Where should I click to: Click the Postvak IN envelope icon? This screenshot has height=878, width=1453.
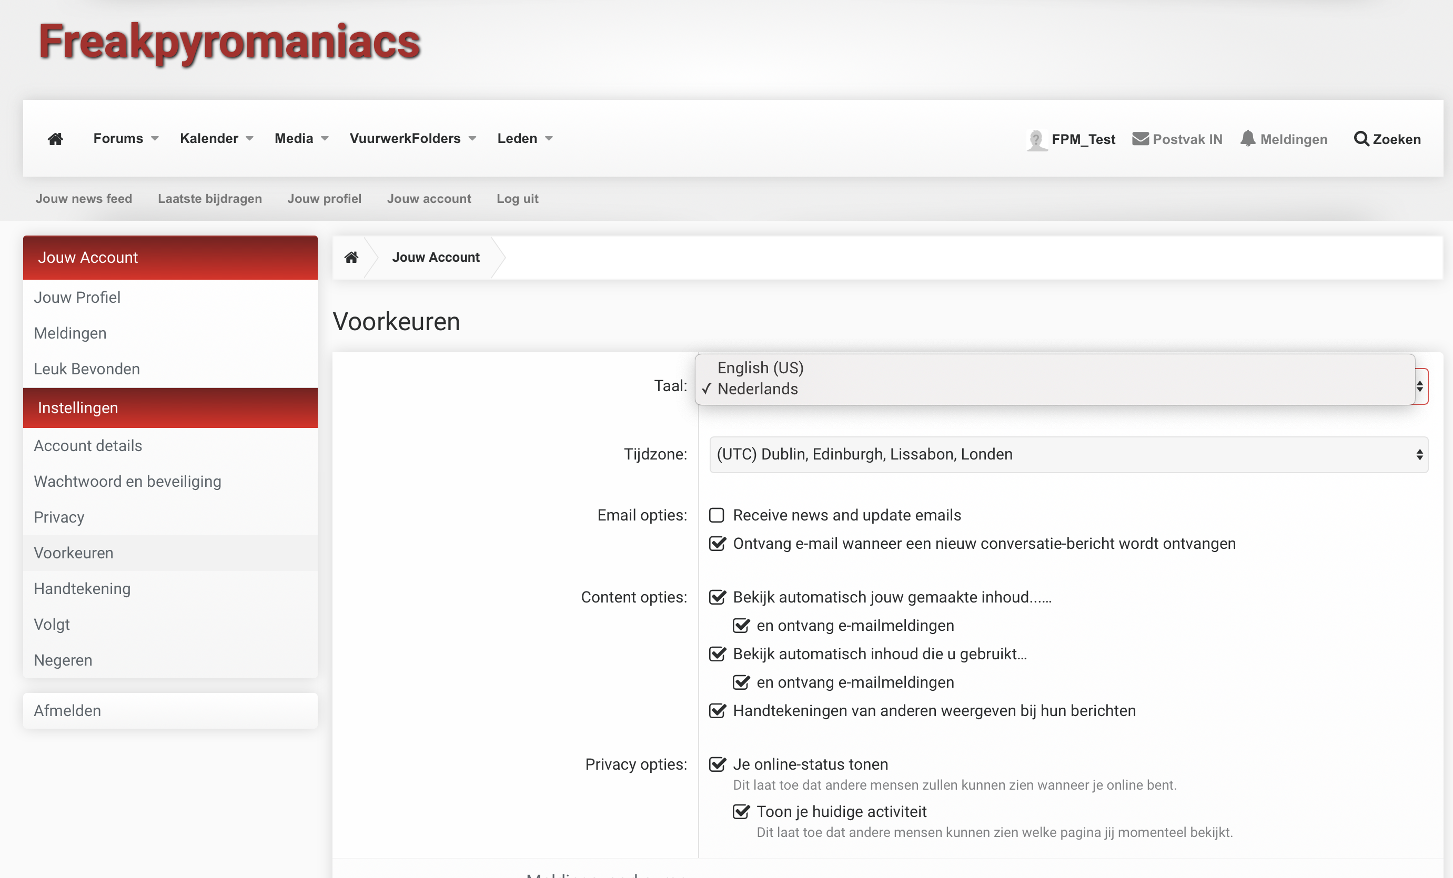tap(1141, 139)
